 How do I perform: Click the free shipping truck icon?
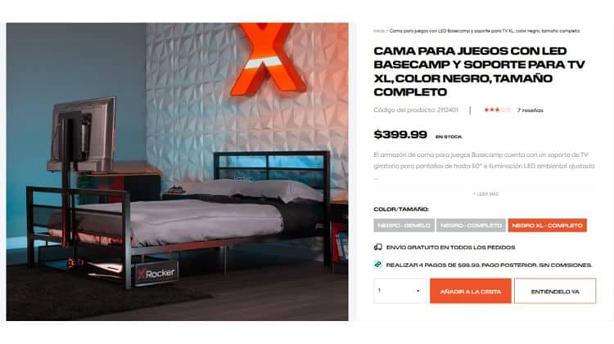378,247
